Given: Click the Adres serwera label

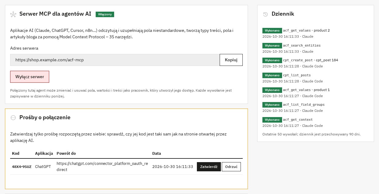Looking at the screenshot, I should point(24,48).
